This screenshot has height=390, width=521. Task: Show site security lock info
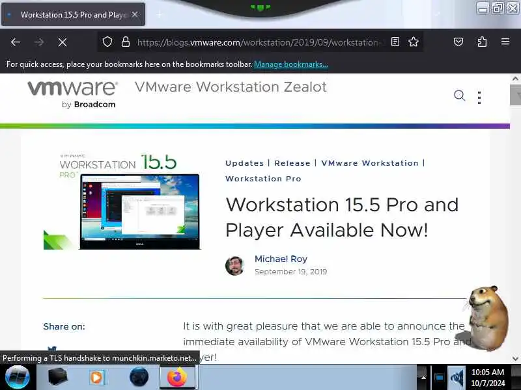pos(125,42)
